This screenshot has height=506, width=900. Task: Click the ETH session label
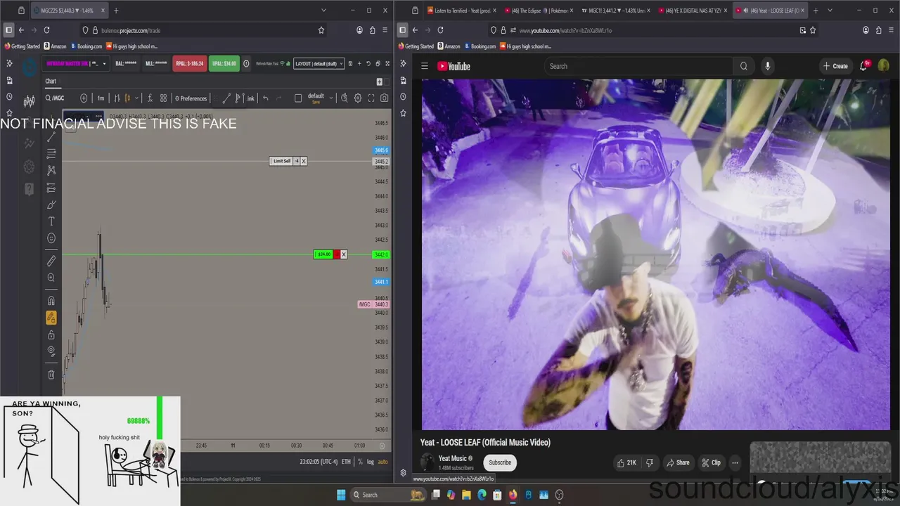[346, 462]
